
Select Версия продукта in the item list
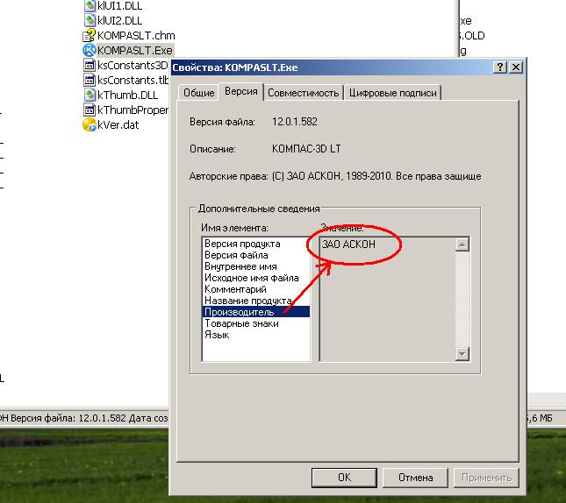[x=242, y=244]
